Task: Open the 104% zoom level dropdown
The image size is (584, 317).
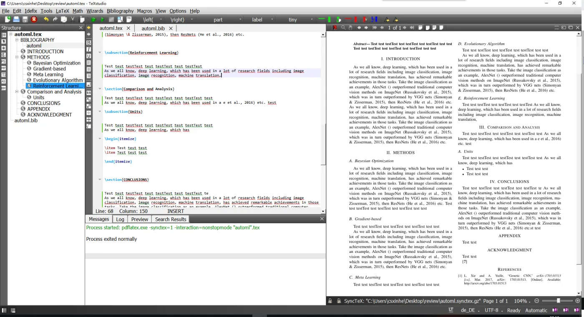Action: point(522,301)
